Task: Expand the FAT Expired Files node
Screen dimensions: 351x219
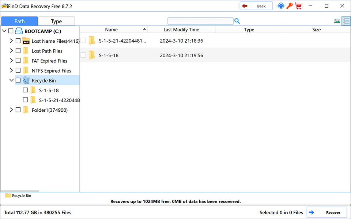Action: [x=11, y=61]
